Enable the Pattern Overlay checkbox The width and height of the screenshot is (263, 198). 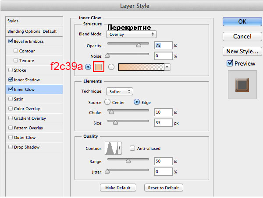[x=11, y=128]
